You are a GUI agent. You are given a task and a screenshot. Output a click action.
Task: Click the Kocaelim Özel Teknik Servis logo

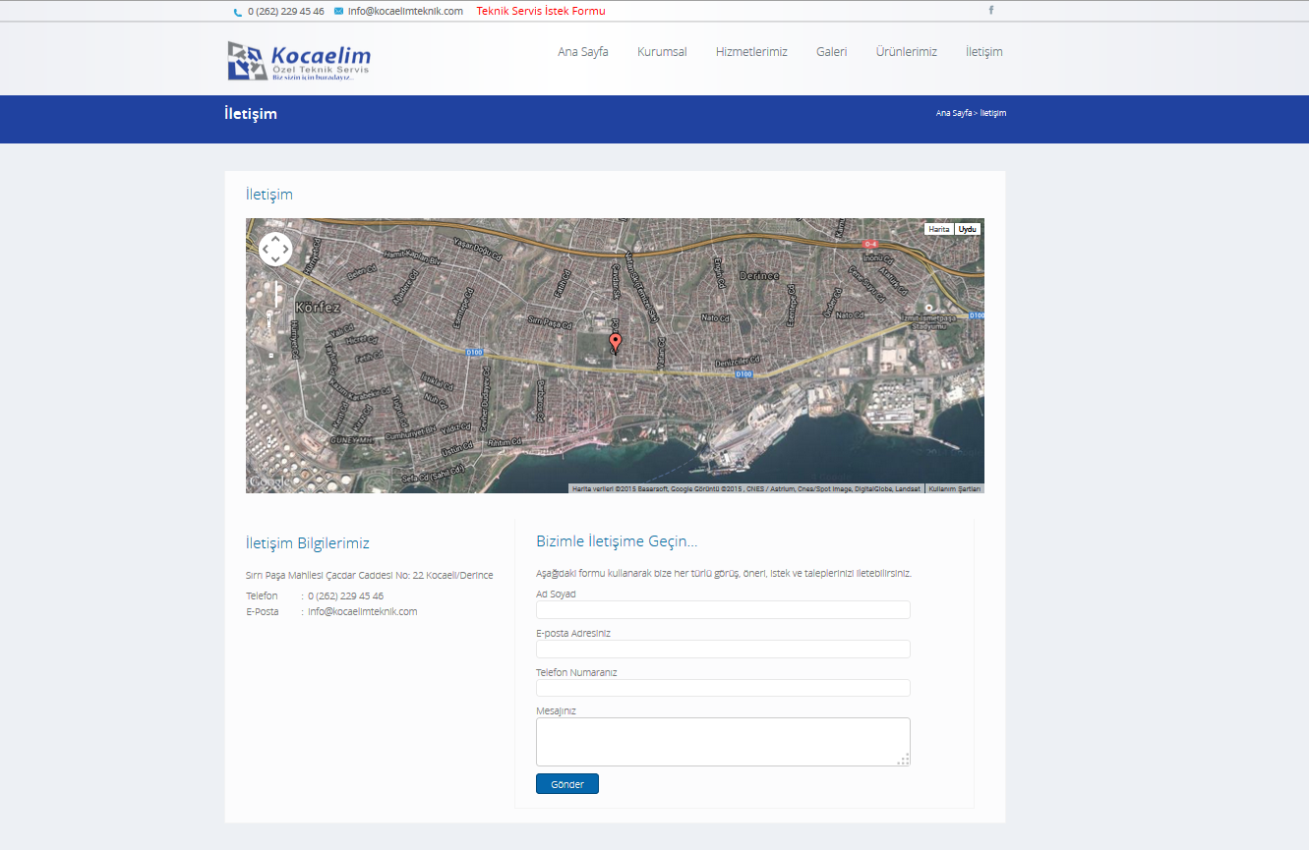[x=299, y=61]
